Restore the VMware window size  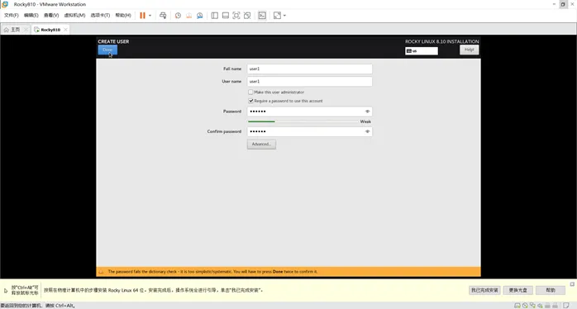pyautogui.click(x=563, y=4)
